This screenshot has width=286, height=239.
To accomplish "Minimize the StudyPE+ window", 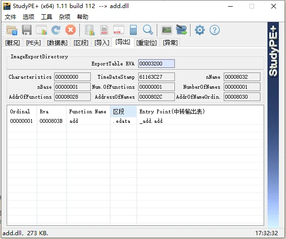I will click(x=230, y=6).
